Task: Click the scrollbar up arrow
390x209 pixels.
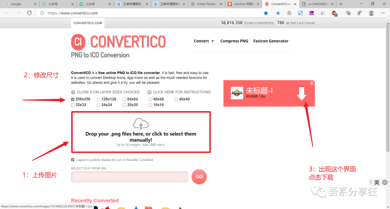Action: pos(387,20)
